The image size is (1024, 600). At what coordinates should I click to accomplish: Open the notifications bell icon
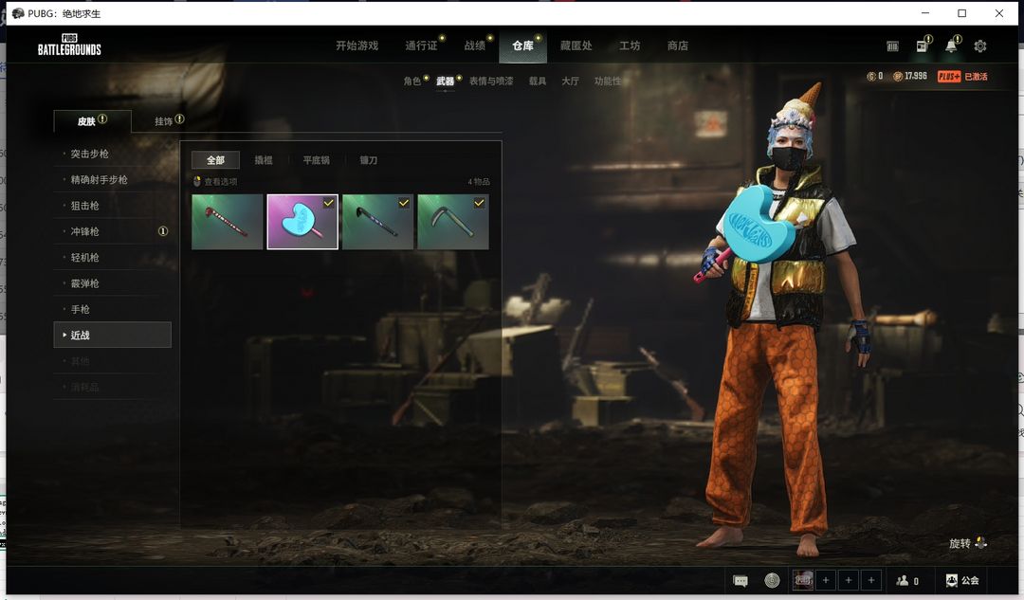click(951, 46)
